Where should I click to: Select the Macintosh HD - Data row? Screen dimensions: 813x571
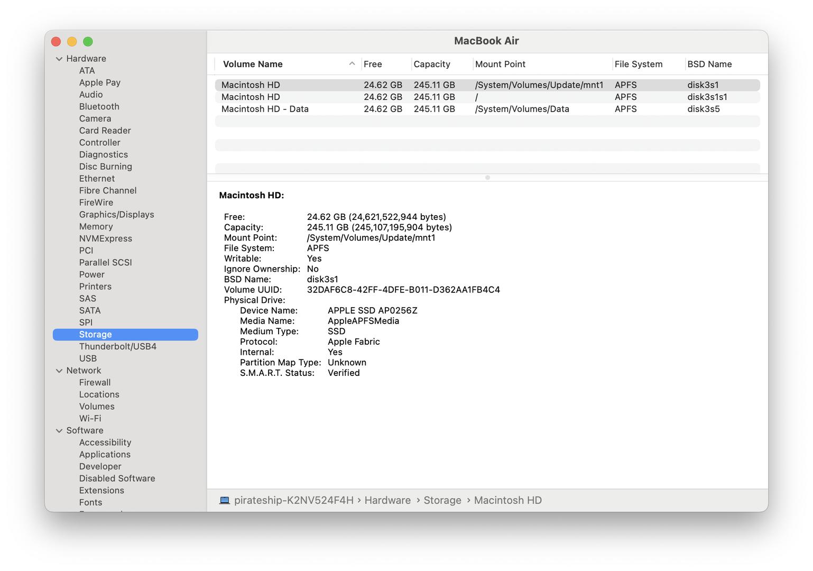487,109
